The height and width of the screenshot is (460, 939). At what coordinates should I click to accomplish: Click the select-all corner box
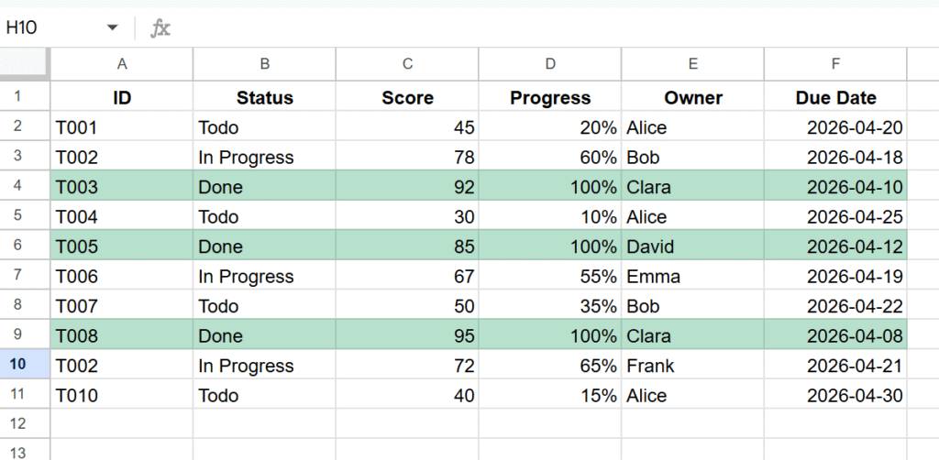[25, 64]
